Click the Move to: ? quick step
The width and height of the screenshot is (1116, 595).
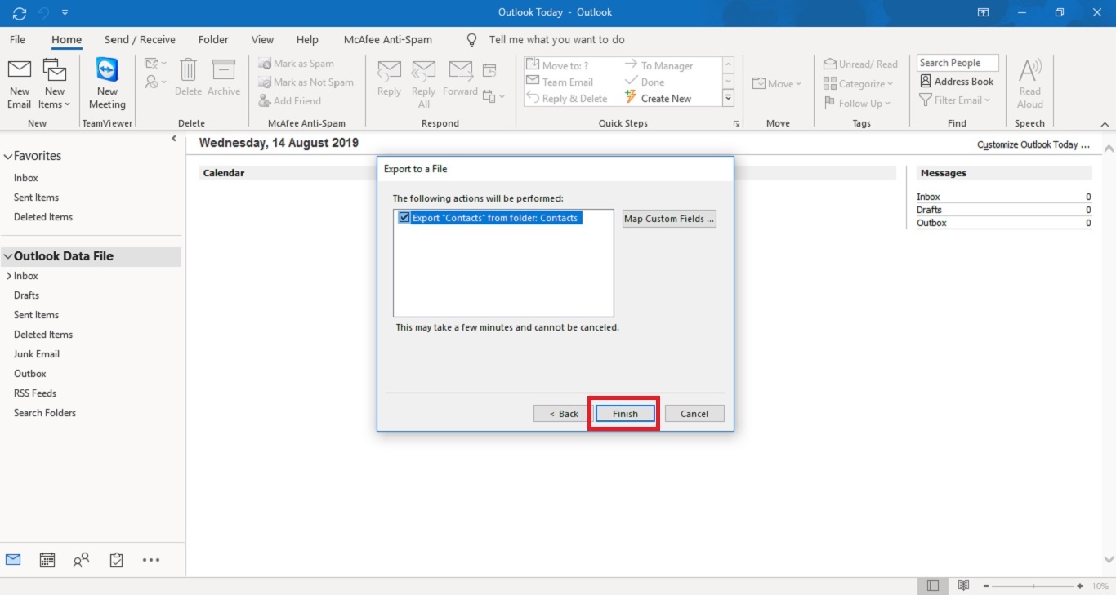tap(557, 65)
